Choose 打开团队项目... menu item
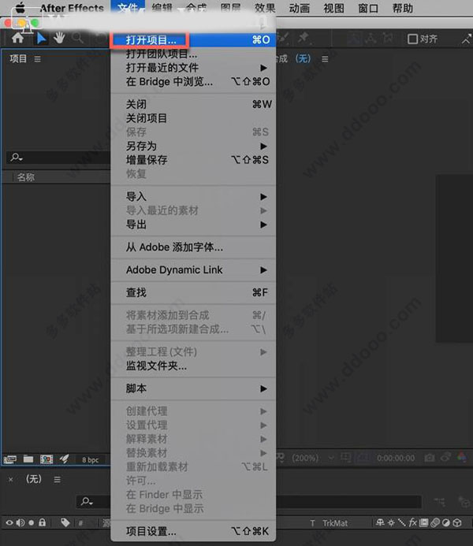473x546 pixels. coord(193,54)
